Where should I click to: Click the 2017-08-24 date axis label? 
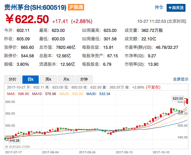pyautogui.click(x=87, y=152)
